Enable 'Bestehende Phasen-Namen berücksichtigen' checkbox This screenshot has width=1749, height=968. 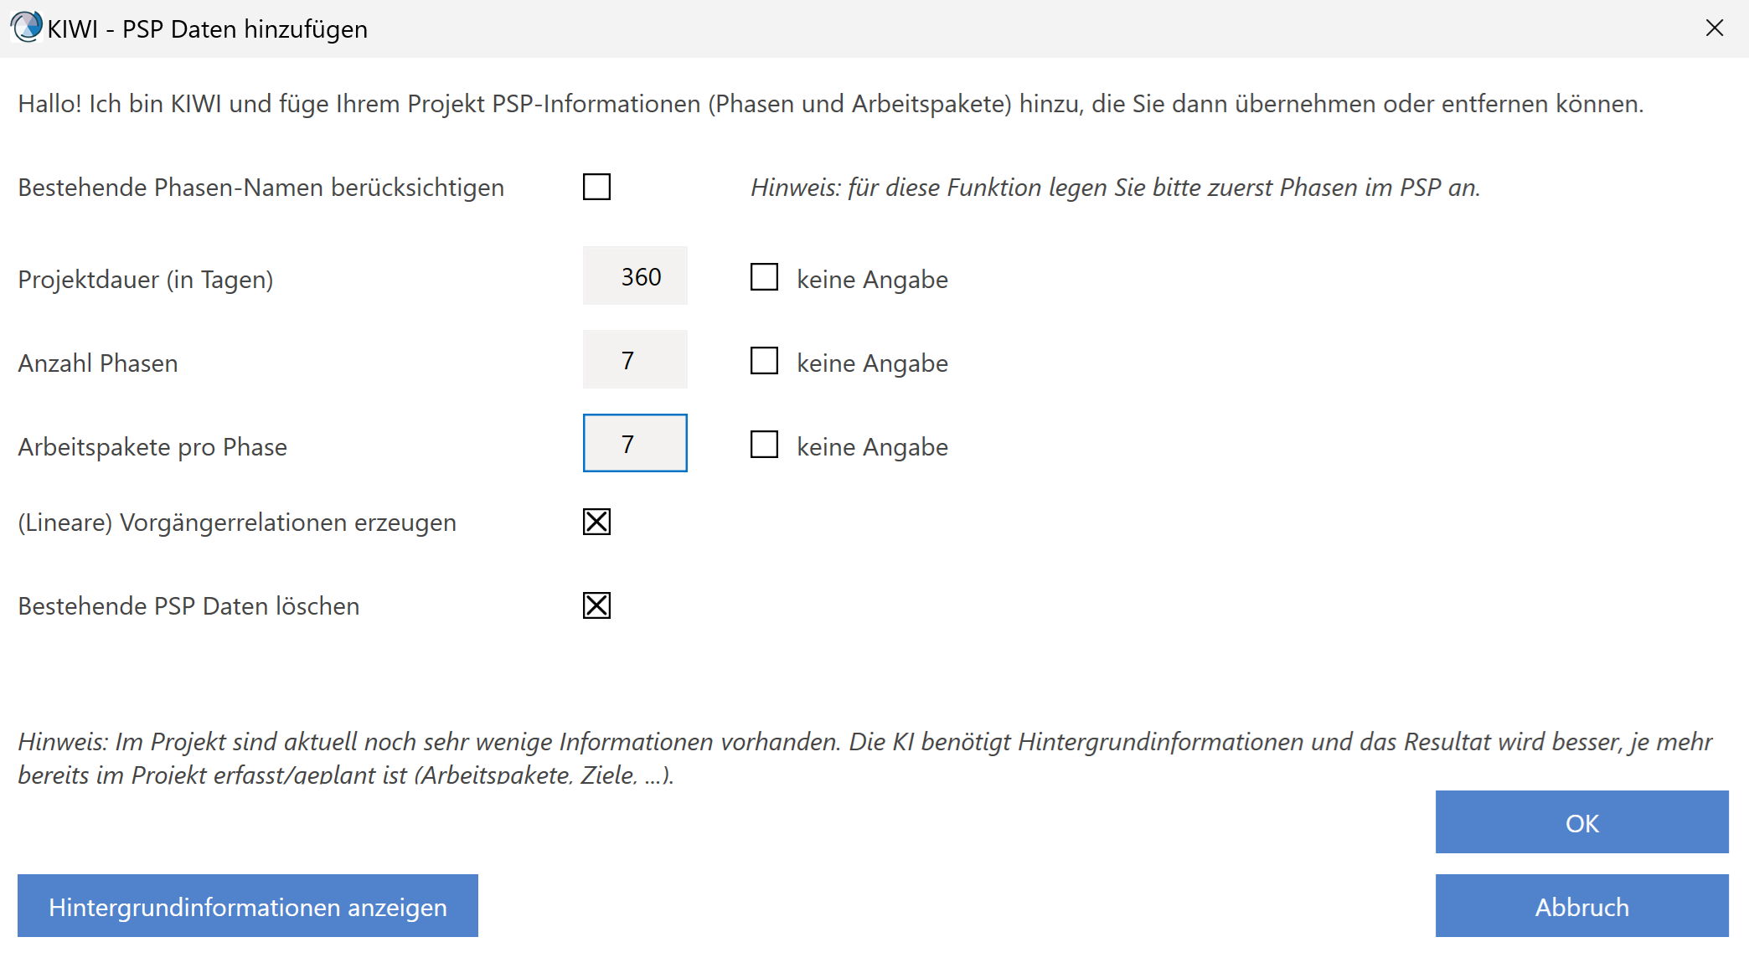[596, 187]
